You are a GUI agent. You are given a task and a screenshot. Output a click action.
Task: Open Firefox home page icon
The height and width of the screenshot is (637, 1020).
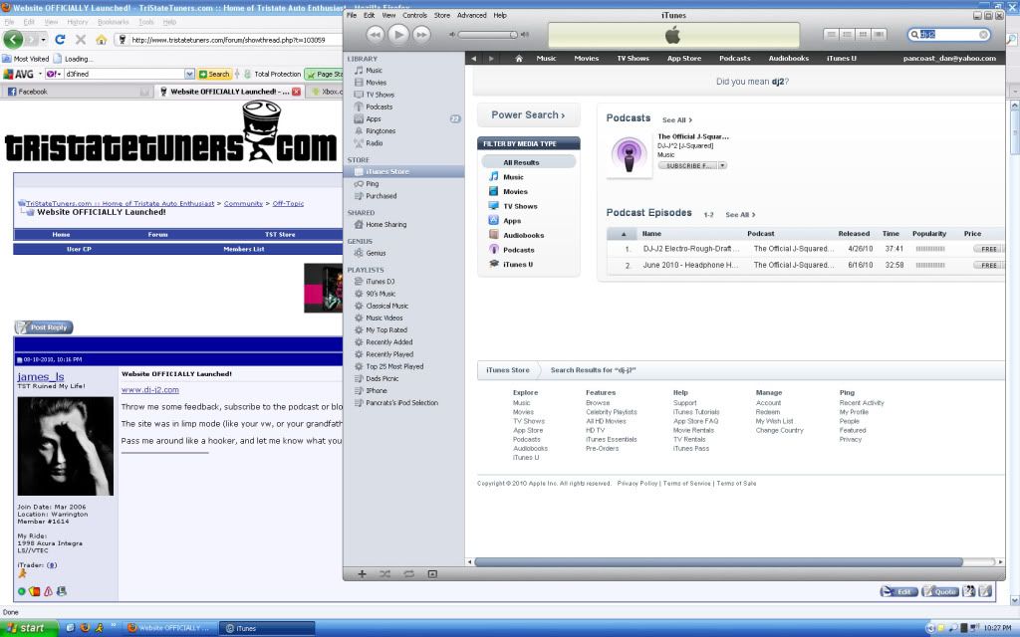point(102,40)
